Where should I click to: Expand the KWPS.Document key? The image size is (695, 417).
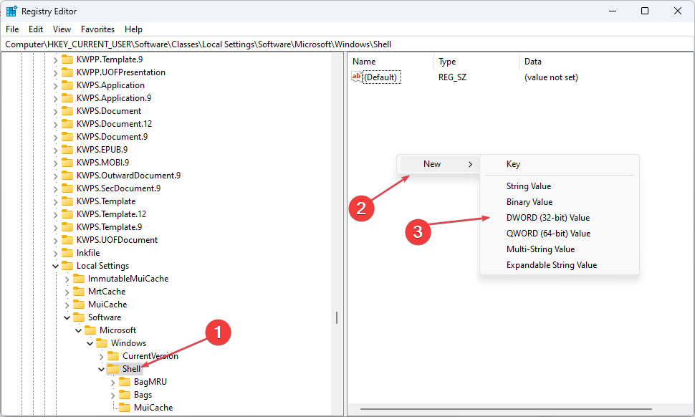[55, 111]
